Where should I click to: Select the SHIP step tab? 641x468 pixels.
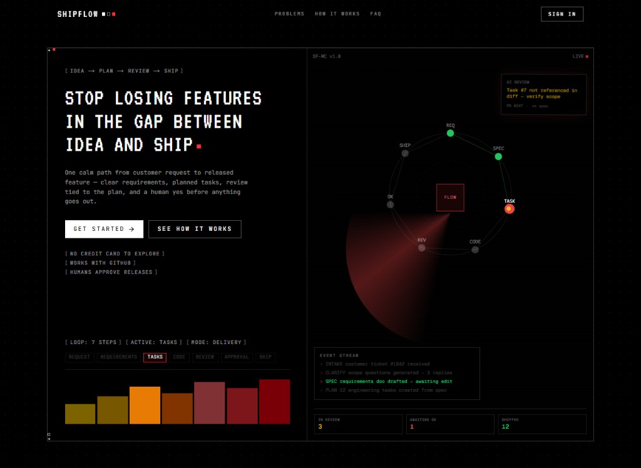click(265, 357)
